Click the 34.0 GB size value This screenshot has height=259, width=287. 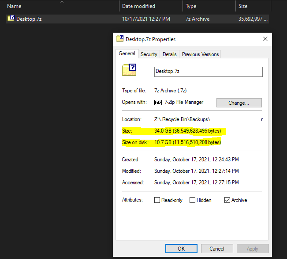[x=188, y=131]
